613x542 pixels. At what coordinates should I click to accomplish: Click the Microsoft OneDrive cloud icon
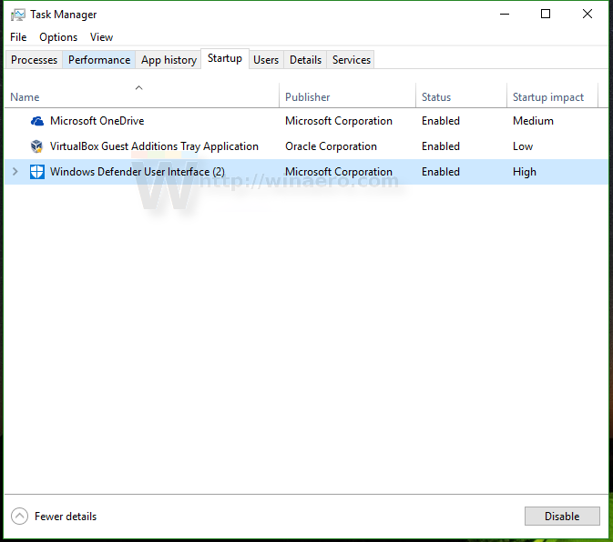point(36,121)
